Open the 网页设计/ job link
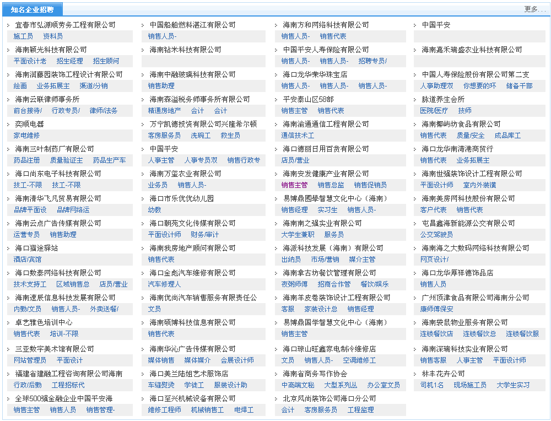This screenshot has height=421, width=551. (434, 260)
